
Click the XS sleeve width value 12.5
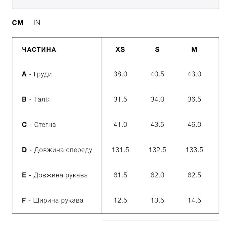click(120, 201)
